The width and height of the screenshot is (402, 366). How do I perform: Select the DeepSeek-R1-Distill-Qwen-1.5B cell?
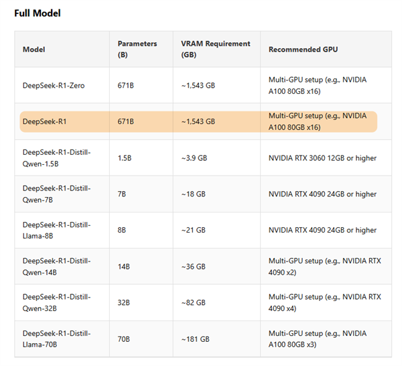[57, 158]
